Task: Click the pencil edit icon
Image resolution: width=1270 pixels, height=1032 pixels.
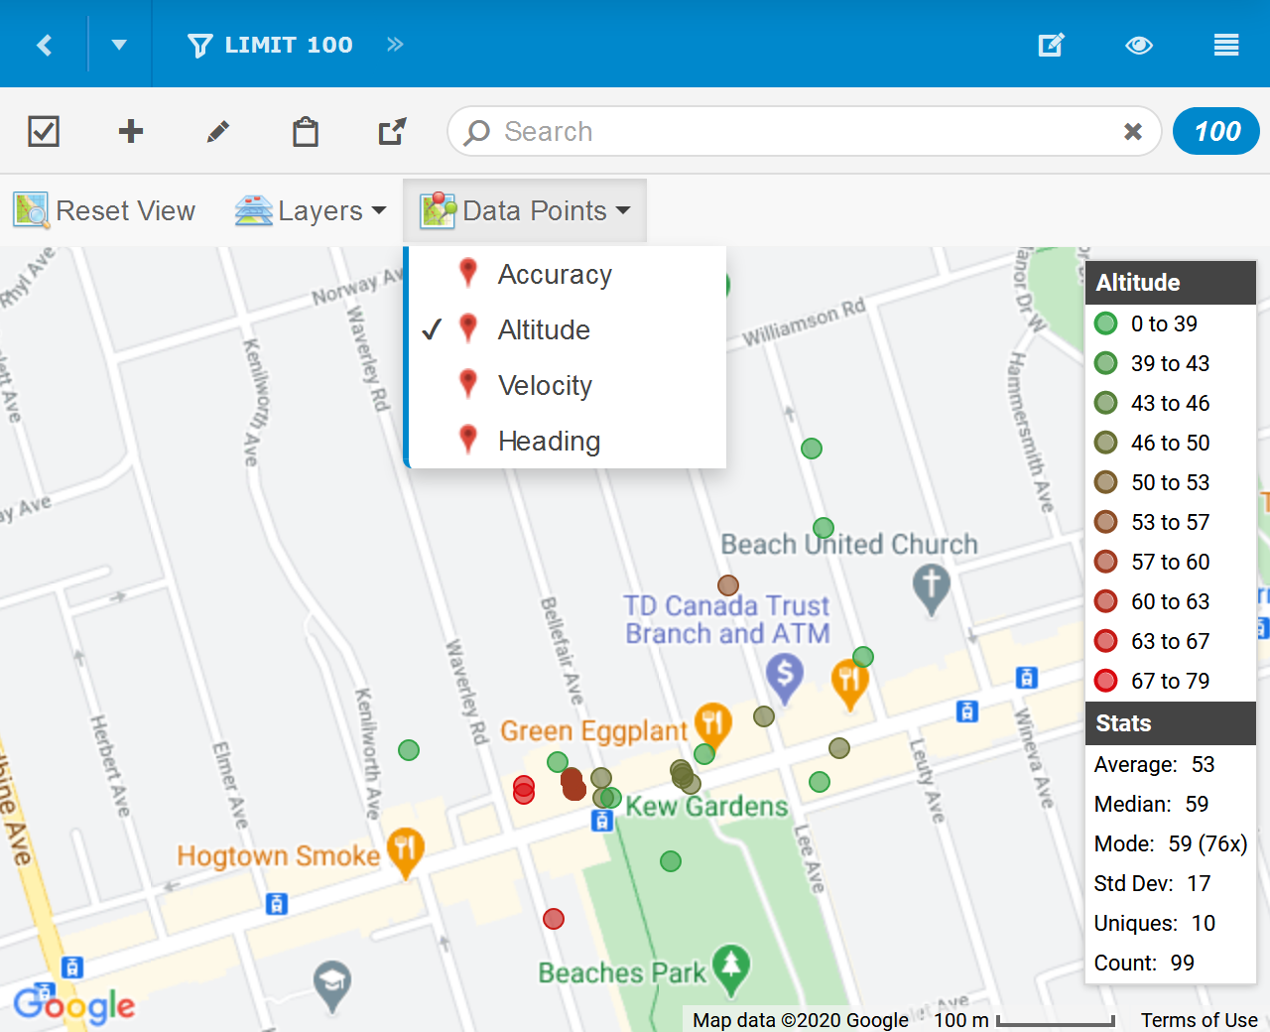Action: coord(218,131)
